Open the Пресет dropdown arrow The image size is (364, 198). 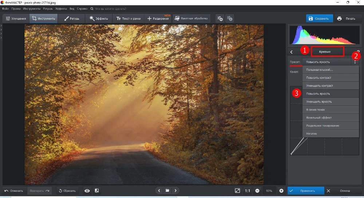click(355, 62)
